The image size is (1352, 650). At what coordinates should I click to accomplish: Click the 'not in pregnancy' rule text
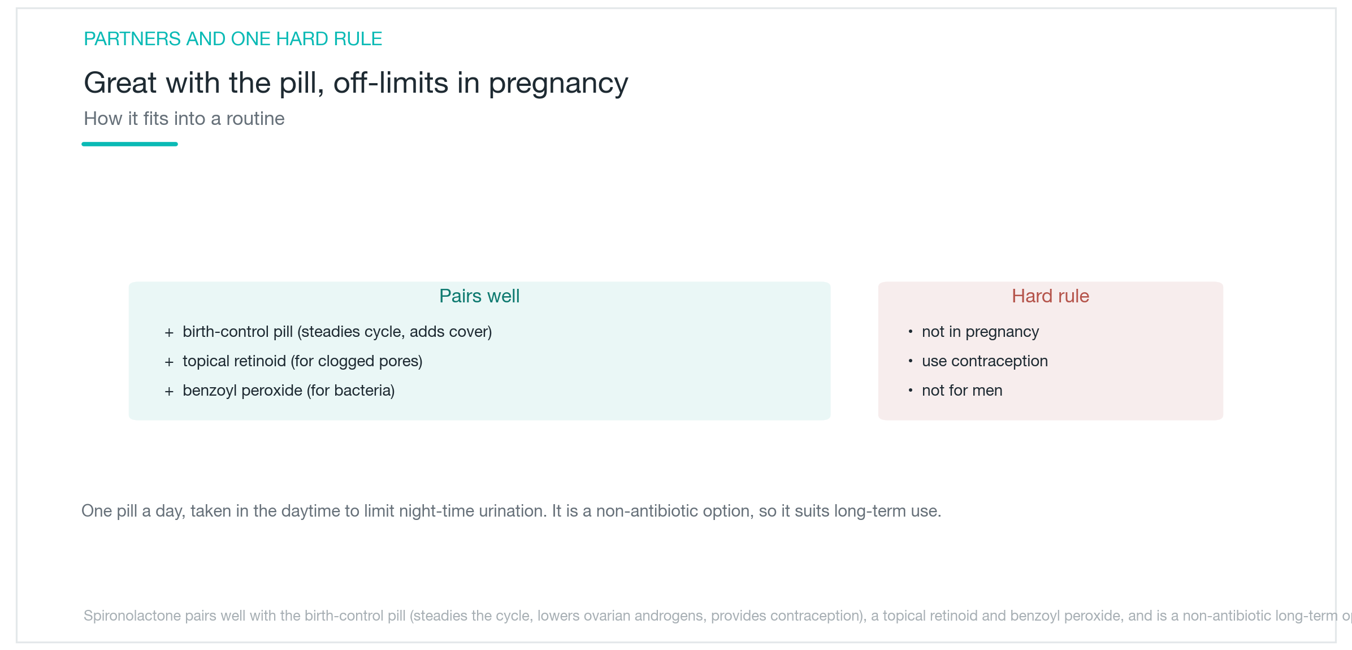[x=981, y=332]
